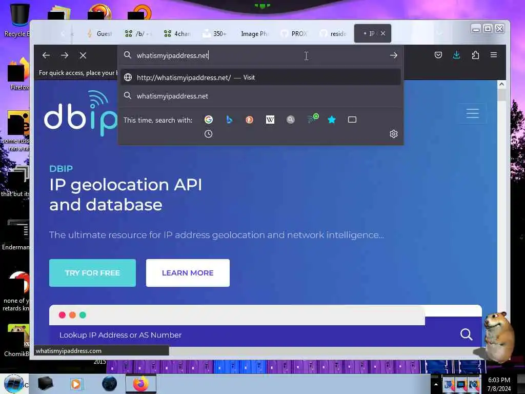
Task: Switch to the reside tab
Action: pos(332,33)
